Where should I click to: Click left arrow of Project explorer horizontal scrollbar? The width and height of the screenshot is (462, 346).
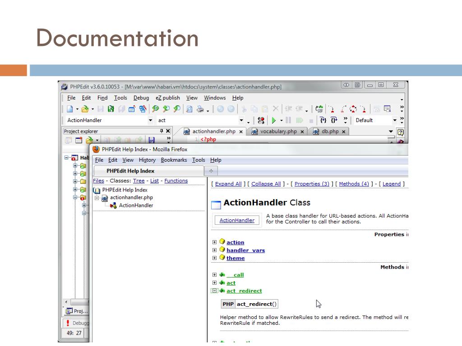pyautogui.click(x=66, y=302)
